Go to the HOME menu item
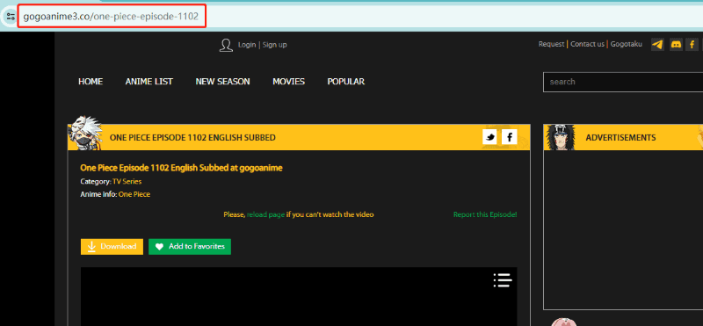This screenshot has width=703, height=326. pyautogui.click(x=91, y=82)
